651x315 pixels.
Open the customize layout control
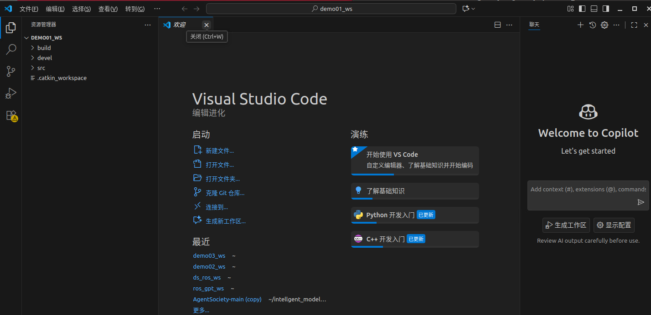click(x=570, y=9)
